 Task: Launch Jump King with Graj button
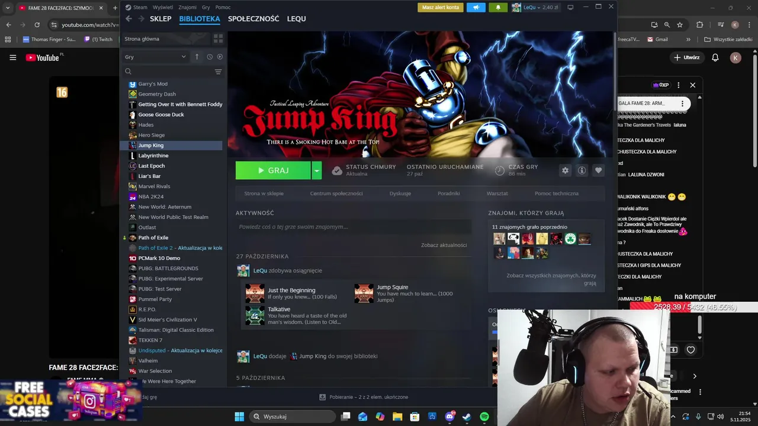tap(273, 170)
